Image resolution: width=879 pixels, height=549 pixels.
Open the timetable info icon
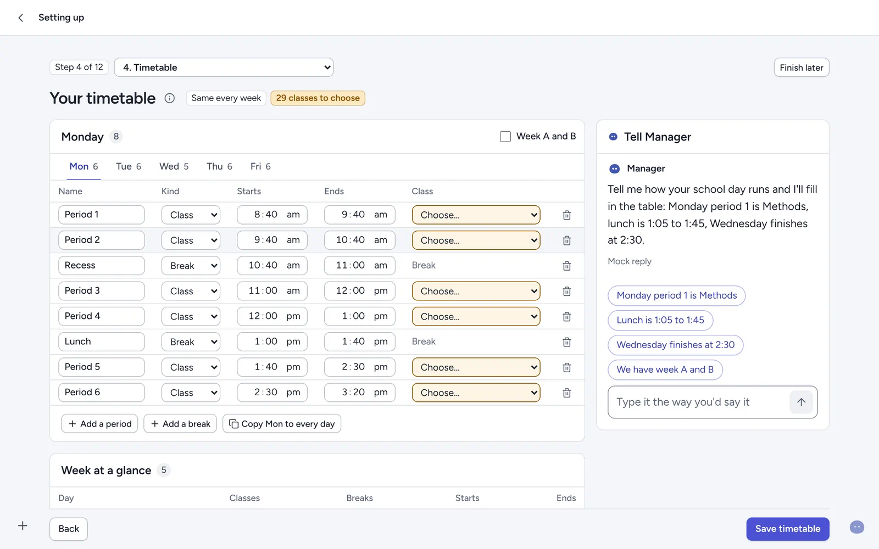pyautogui.click(x=170, y=98)
